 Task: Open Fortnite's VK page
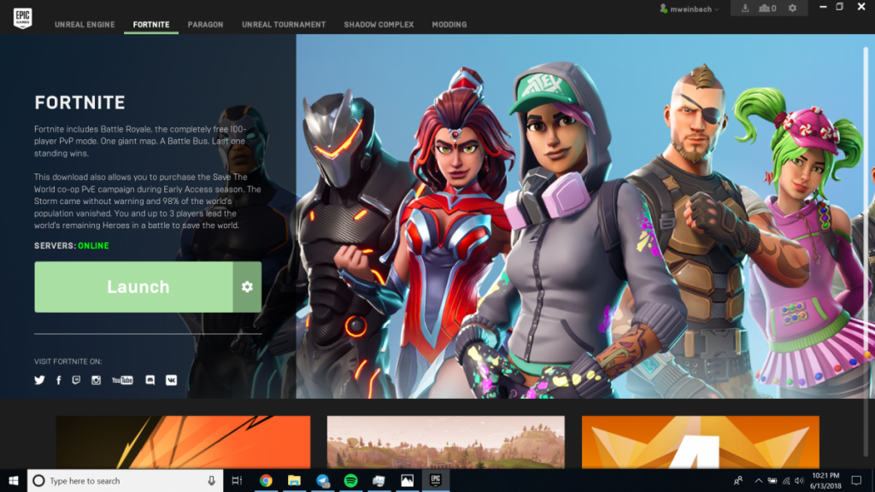(171, 380)
